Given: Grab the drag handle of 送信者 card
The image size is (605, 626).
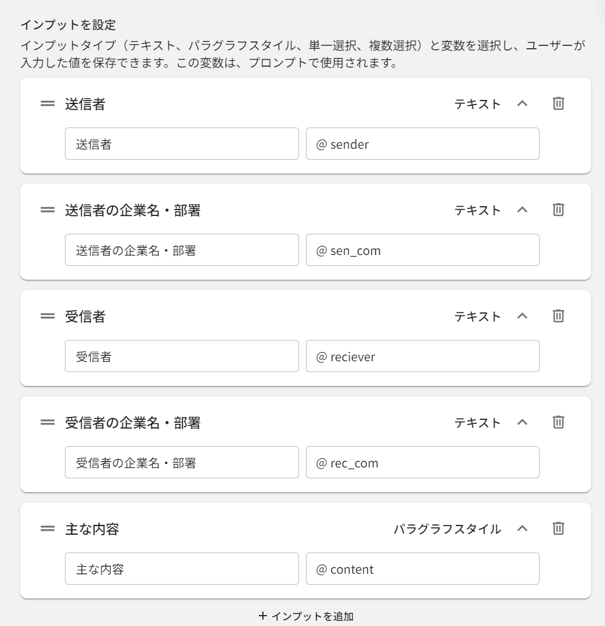Looking at the screenshot, I should click(48, 104).
